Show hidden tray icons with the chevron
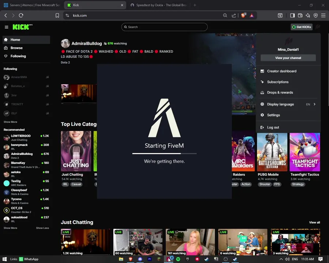The image size is (329, 263). (281, 259)
